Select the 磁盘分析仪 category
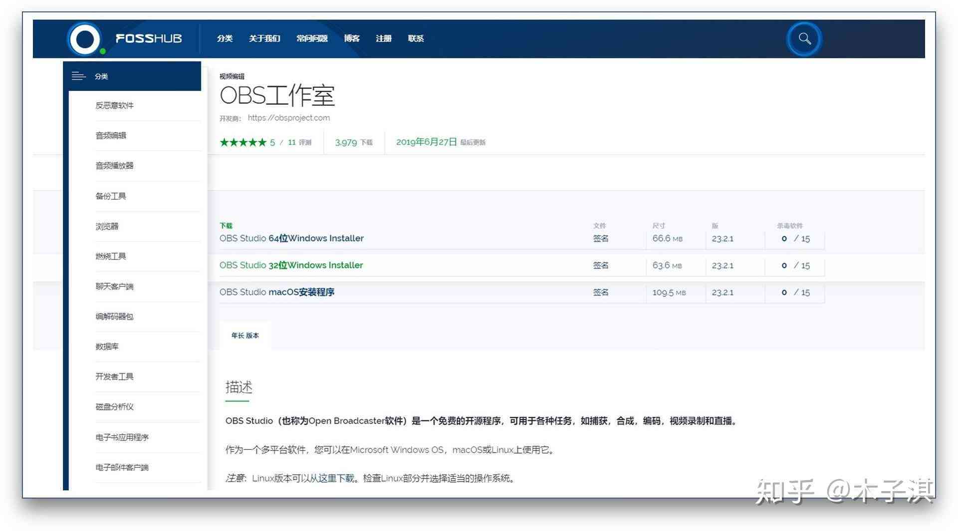958x531 pixels. click(114, 407)
